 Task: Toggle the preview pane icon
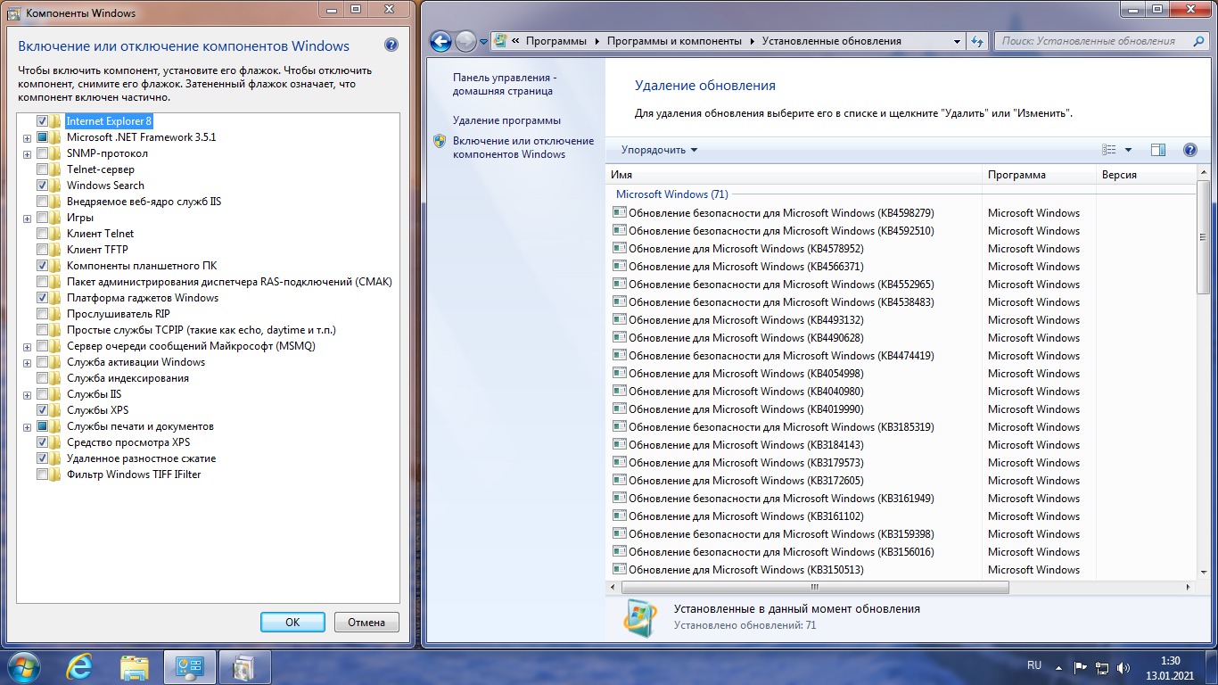pos(1158,150)
